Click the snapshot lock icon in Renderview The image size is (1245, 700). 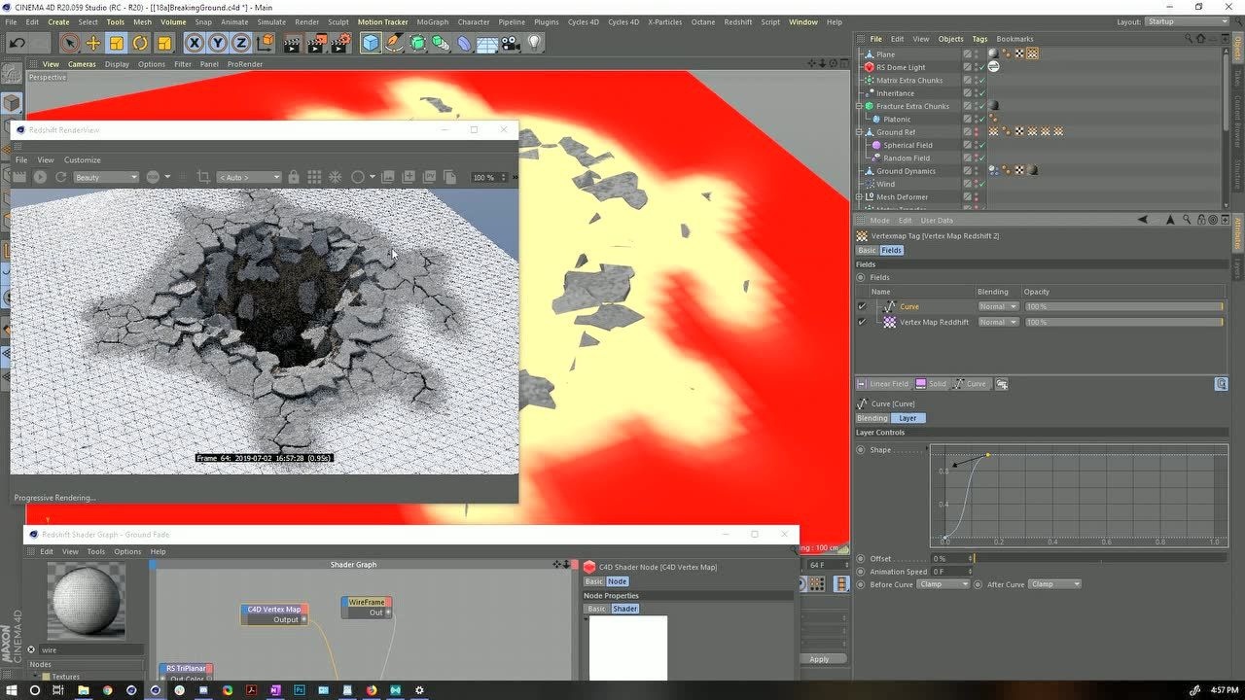click(294, 177)
